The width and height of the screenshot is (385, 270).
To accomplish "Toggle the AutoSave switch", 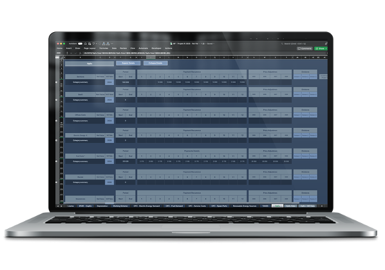I will [x=80, y=44].
